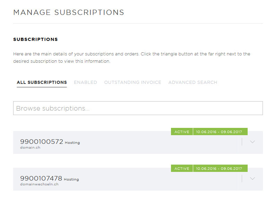Click the date range badge for 9900107478
274x201 pixels.
click(220, 168)
